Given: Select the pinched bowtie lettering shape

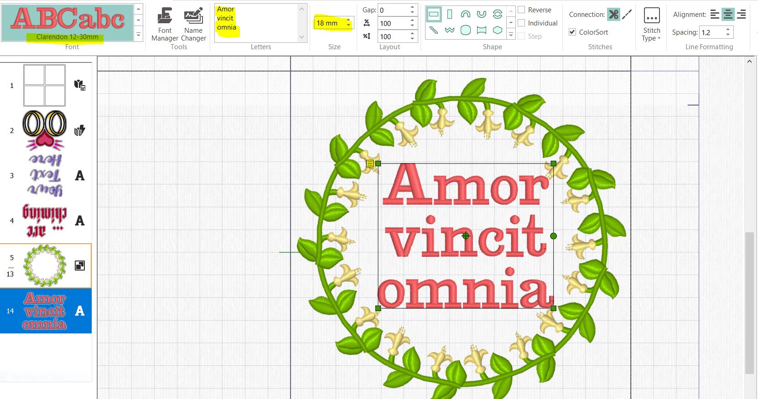Looking at the screenshot, I should [481, 31].
